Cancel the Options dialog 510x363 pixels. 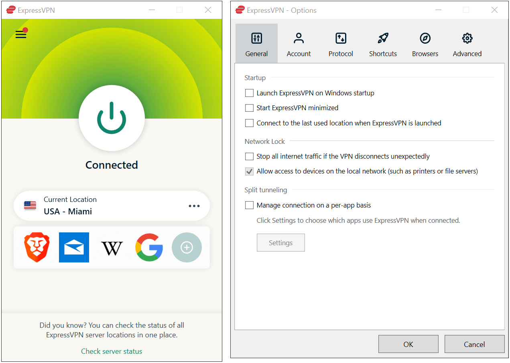click(474, 344)
